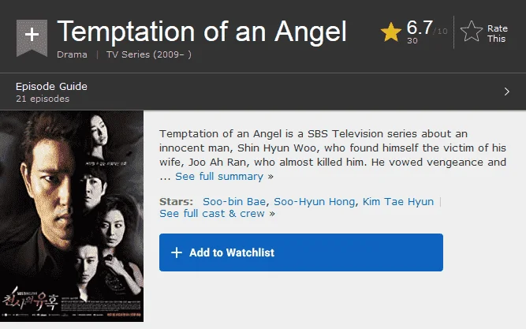Image resolution: width=526 pixels, height=329 pixels.
Task: Expand the Episode Guide chevron arrow
Action: [x=507, y=92]
